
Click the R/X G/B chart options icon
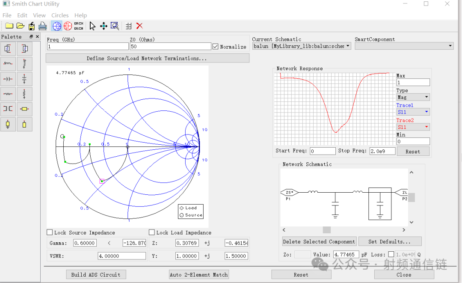(x=79, y=26)
